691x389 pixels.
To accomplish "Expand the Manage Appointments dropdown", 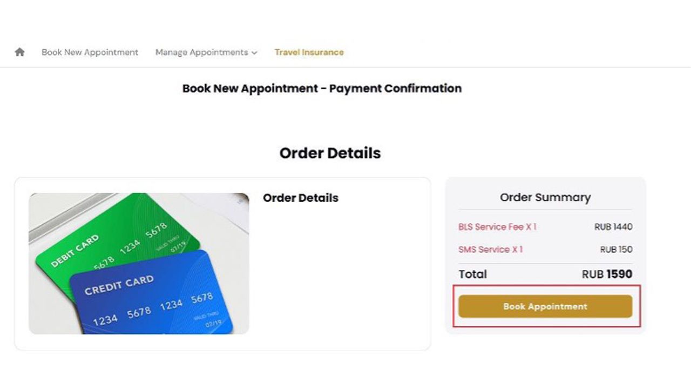I will (206, 52).
